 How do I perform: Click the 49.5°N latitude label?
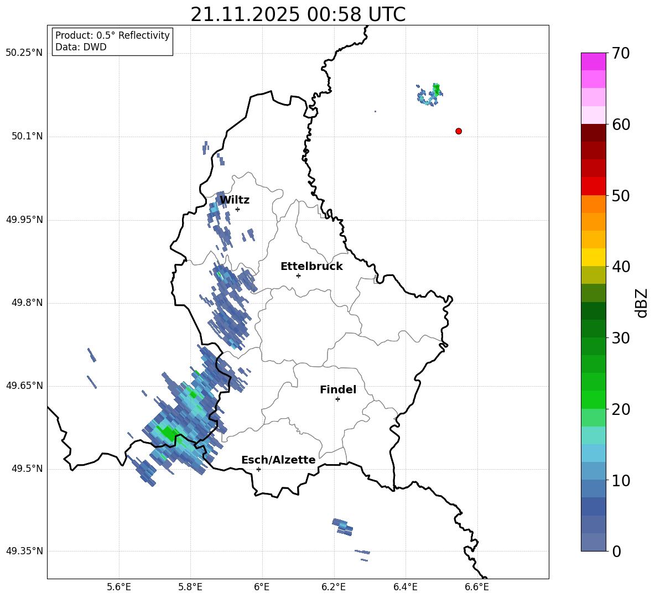click(x=28, y=469)
